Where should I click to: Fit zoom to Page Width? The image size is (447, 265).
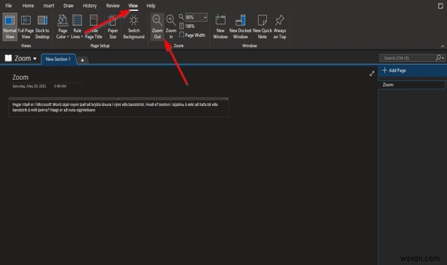(x=192, y=35)
